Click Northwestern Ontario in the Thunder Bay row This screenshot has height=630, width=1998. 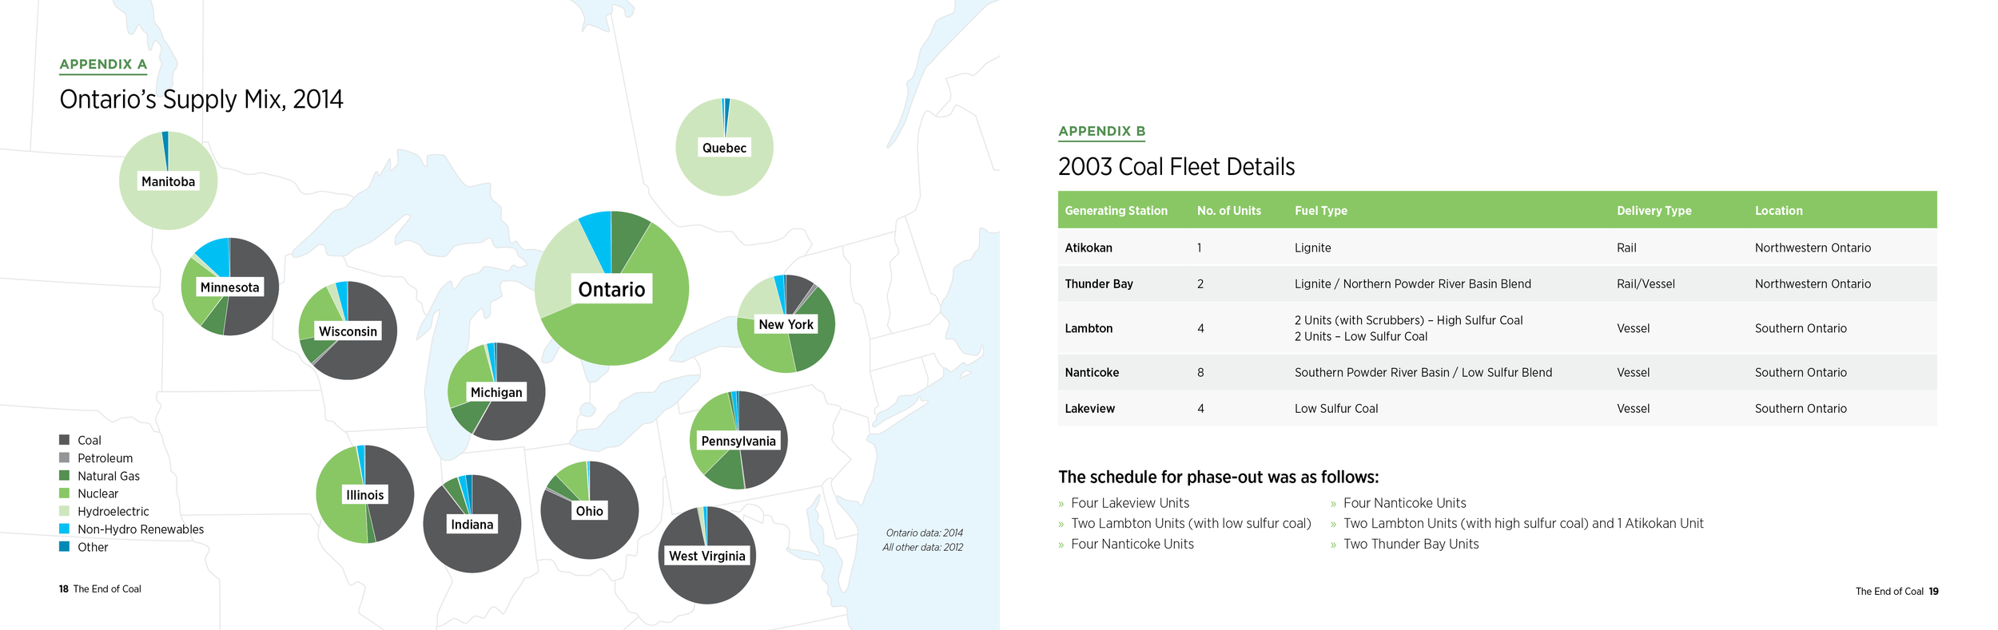(1813, 284)
